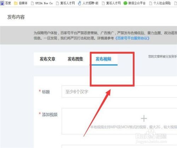Open the 人才招聘-前 bookmark
177x148 pixels.
88,3
